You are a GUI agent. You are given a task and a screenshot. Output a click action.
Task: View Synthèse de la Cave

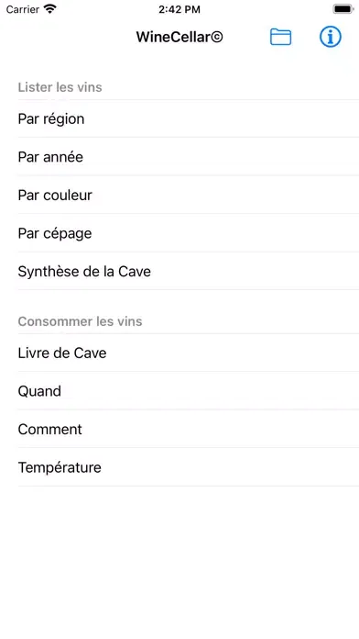(179, 272)
